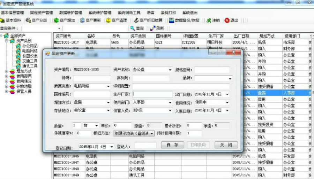Open the 固定资产管理 menu
Viewport: 314px width, 179px height.
42,13
